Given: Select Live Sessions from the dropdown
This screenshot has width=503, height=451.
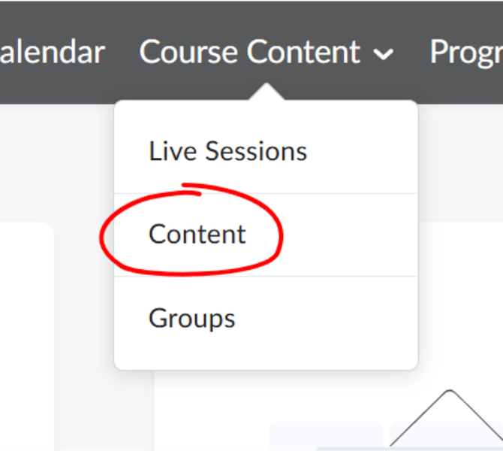Looking at the screenshot, I should click(x=228, y=151).
